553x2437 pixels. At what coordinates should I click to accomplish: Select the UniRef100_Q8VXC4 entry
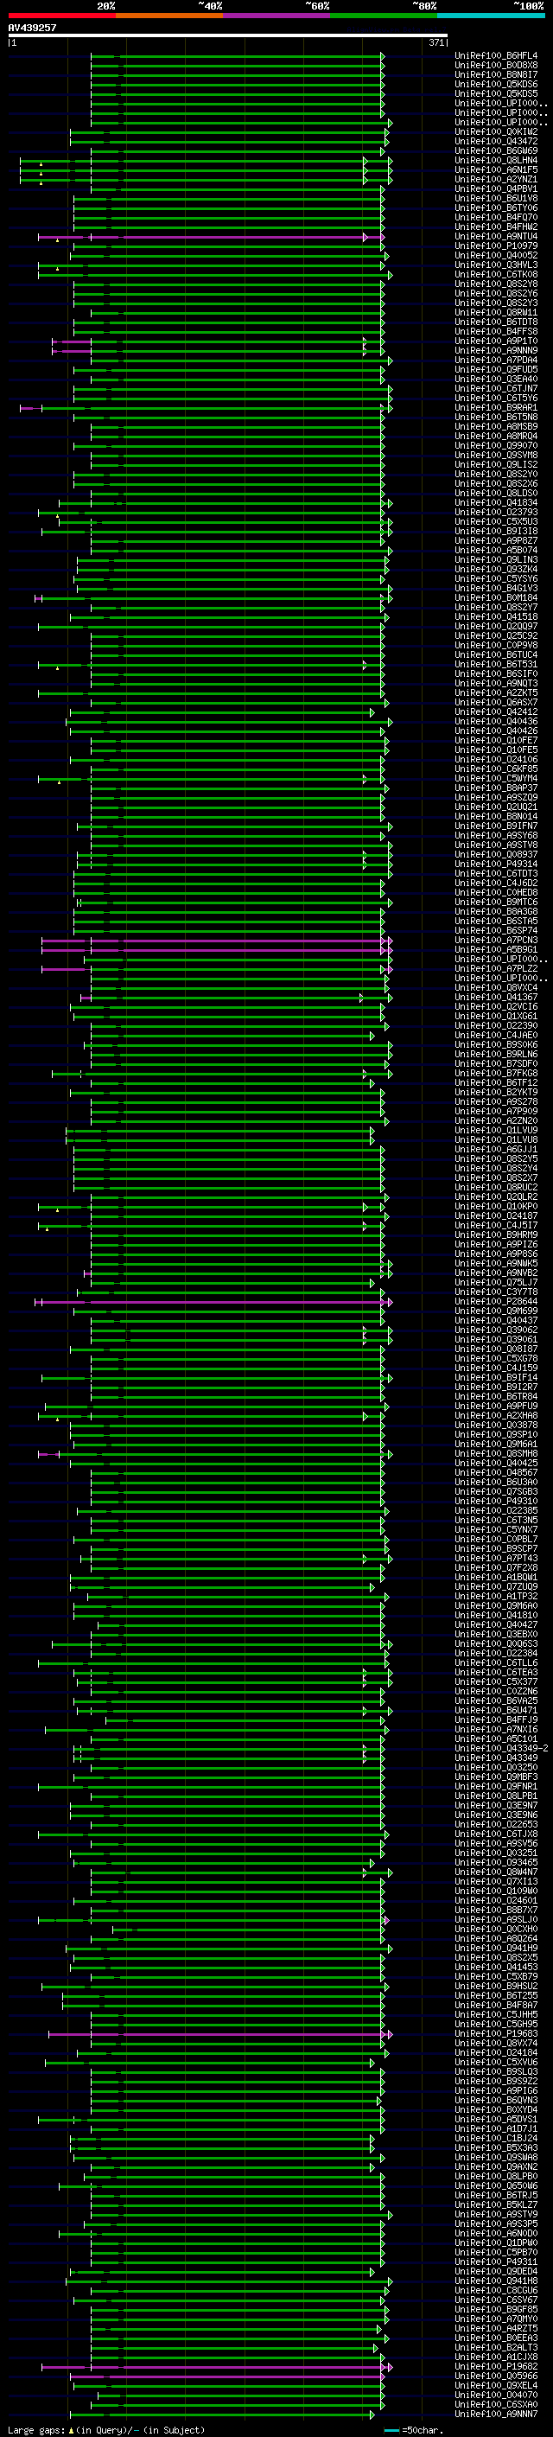496,987
